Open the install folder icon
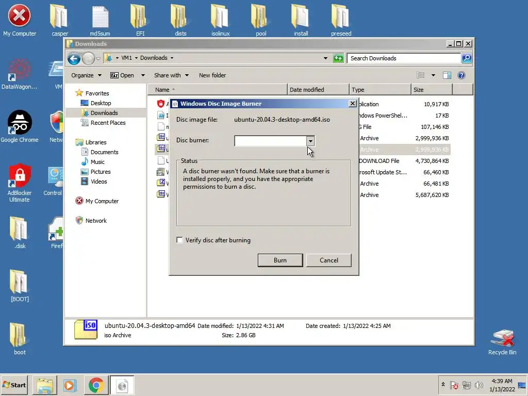This screenshot has width=528, height=396. pyautogui.click(x=301, y=20)
